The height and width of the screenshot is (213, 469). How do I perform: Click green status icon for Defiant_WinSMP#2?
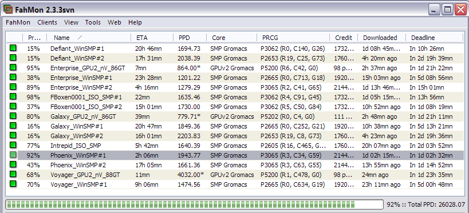[x=13, y=58]
